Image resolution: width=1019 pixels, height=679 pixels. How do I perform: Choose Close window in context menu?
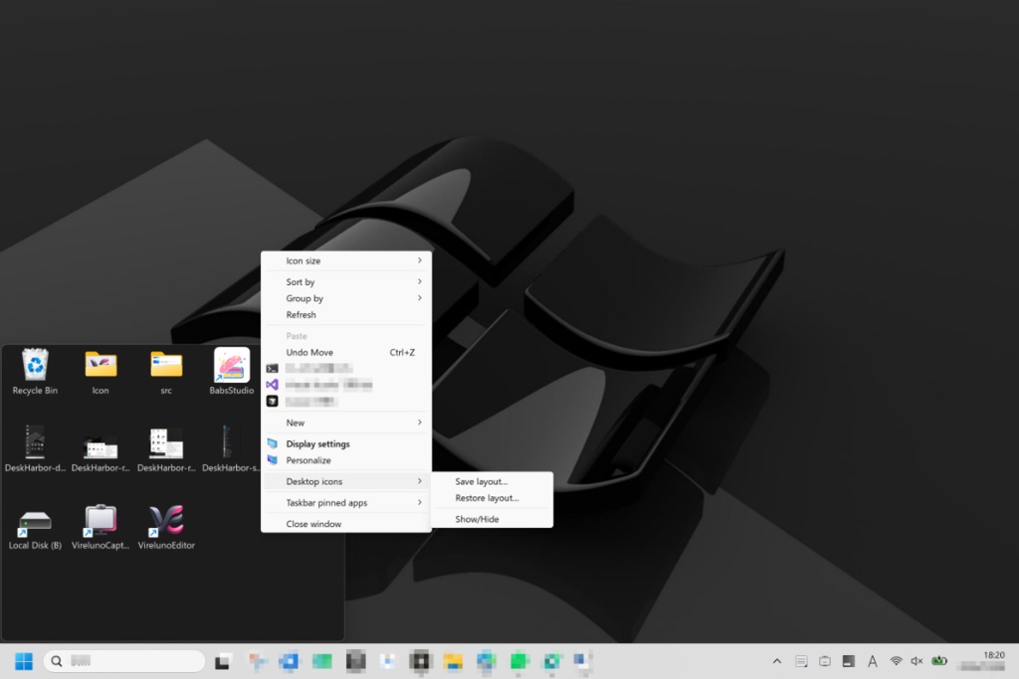[x=345, y=524]
